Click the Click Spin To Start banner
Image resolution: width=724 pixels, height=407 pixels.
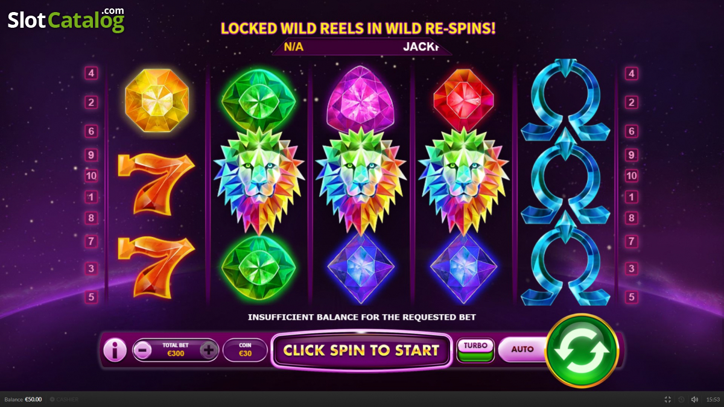361,350
